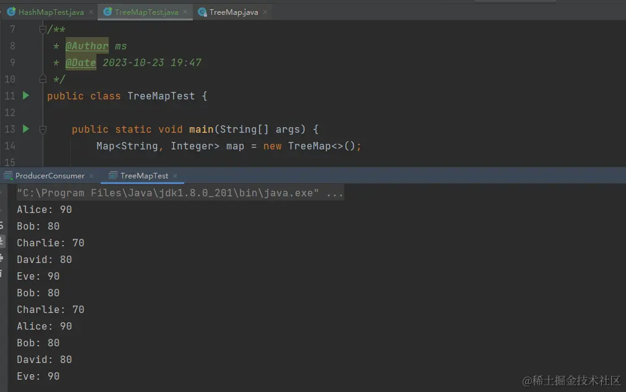Click date text 2023-10-23 19:47

[x=152, y=62]
